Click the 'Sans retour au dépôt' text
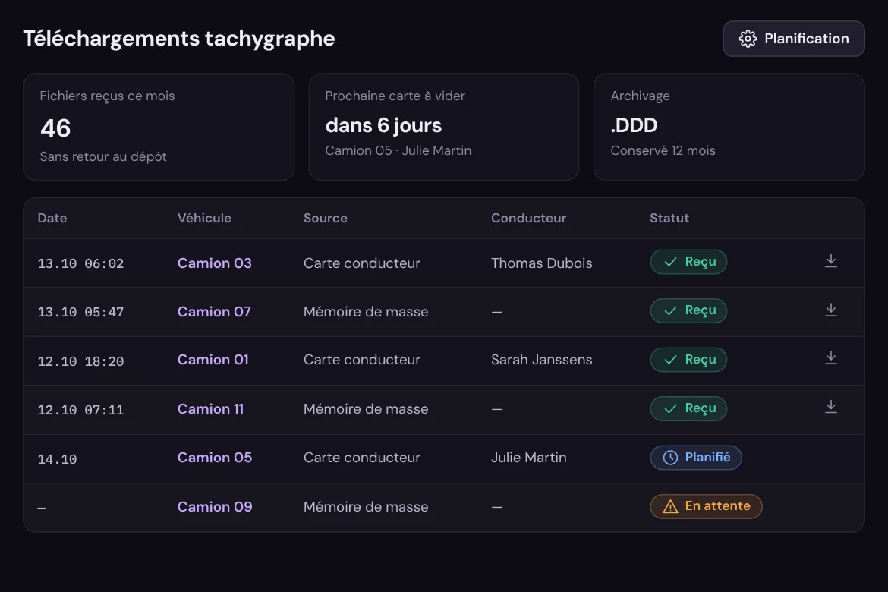Image resolution: width=888 pixels, height=592 pixels. [x=103, y=156]
